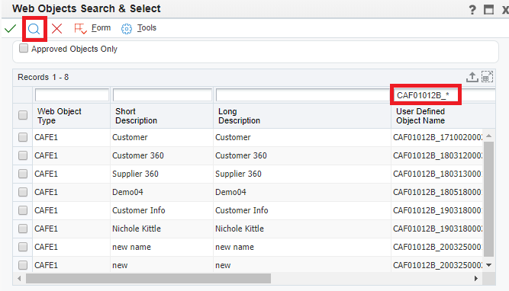Open the Form menu
This screenshot has height=291, width=509.
point(92,28)
